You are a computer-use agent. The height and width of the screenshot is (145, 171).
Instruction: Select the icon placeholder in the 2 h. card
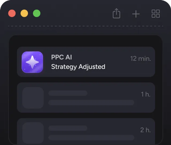pos(33,133)
